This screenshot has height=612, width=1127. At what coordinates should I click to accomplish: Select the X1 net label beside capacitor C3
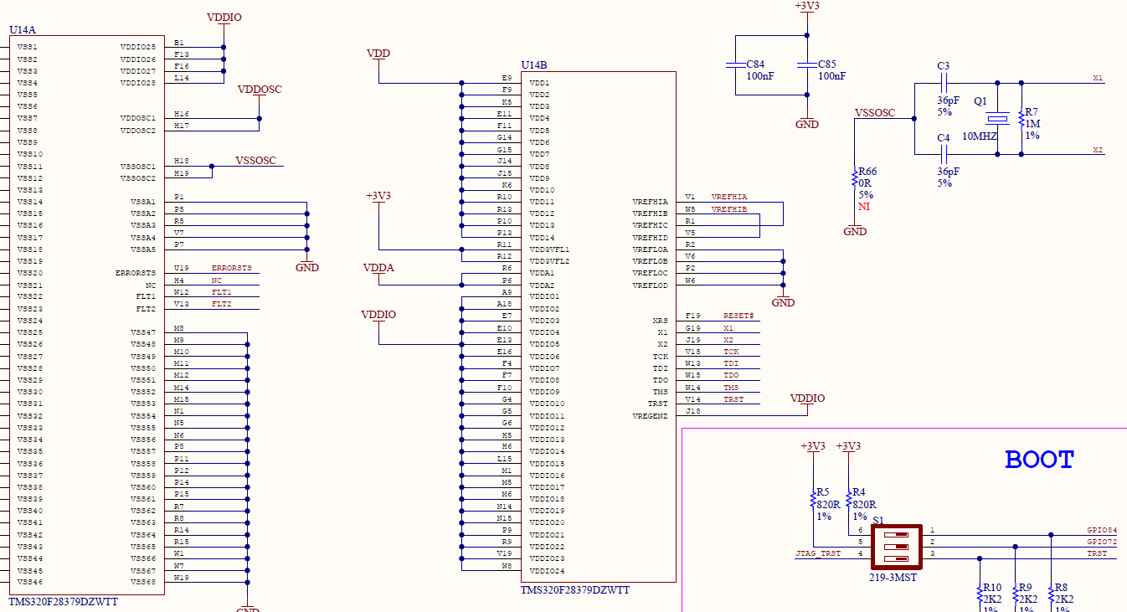(x=1098, y=79)
